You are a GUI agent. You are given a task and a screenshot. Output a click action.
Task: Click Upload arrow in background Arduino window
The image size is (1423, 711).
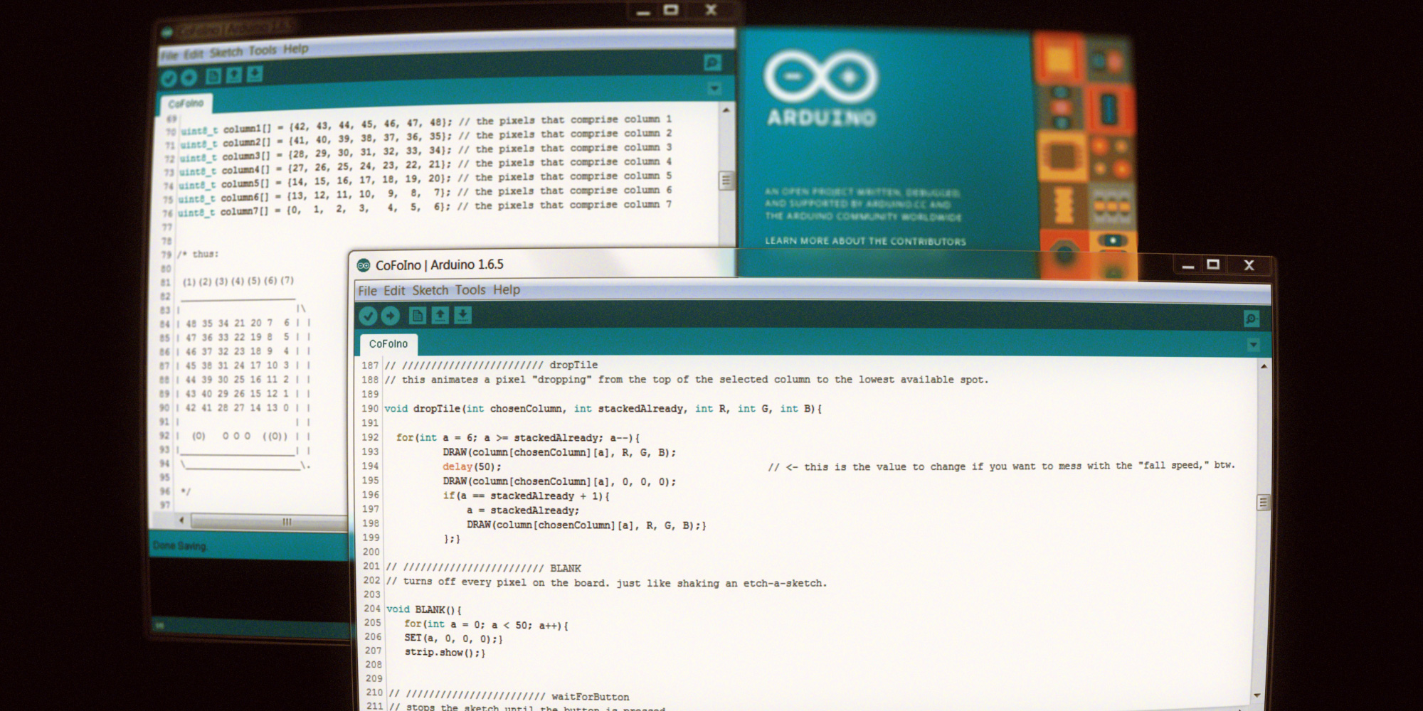coord(189,77)
